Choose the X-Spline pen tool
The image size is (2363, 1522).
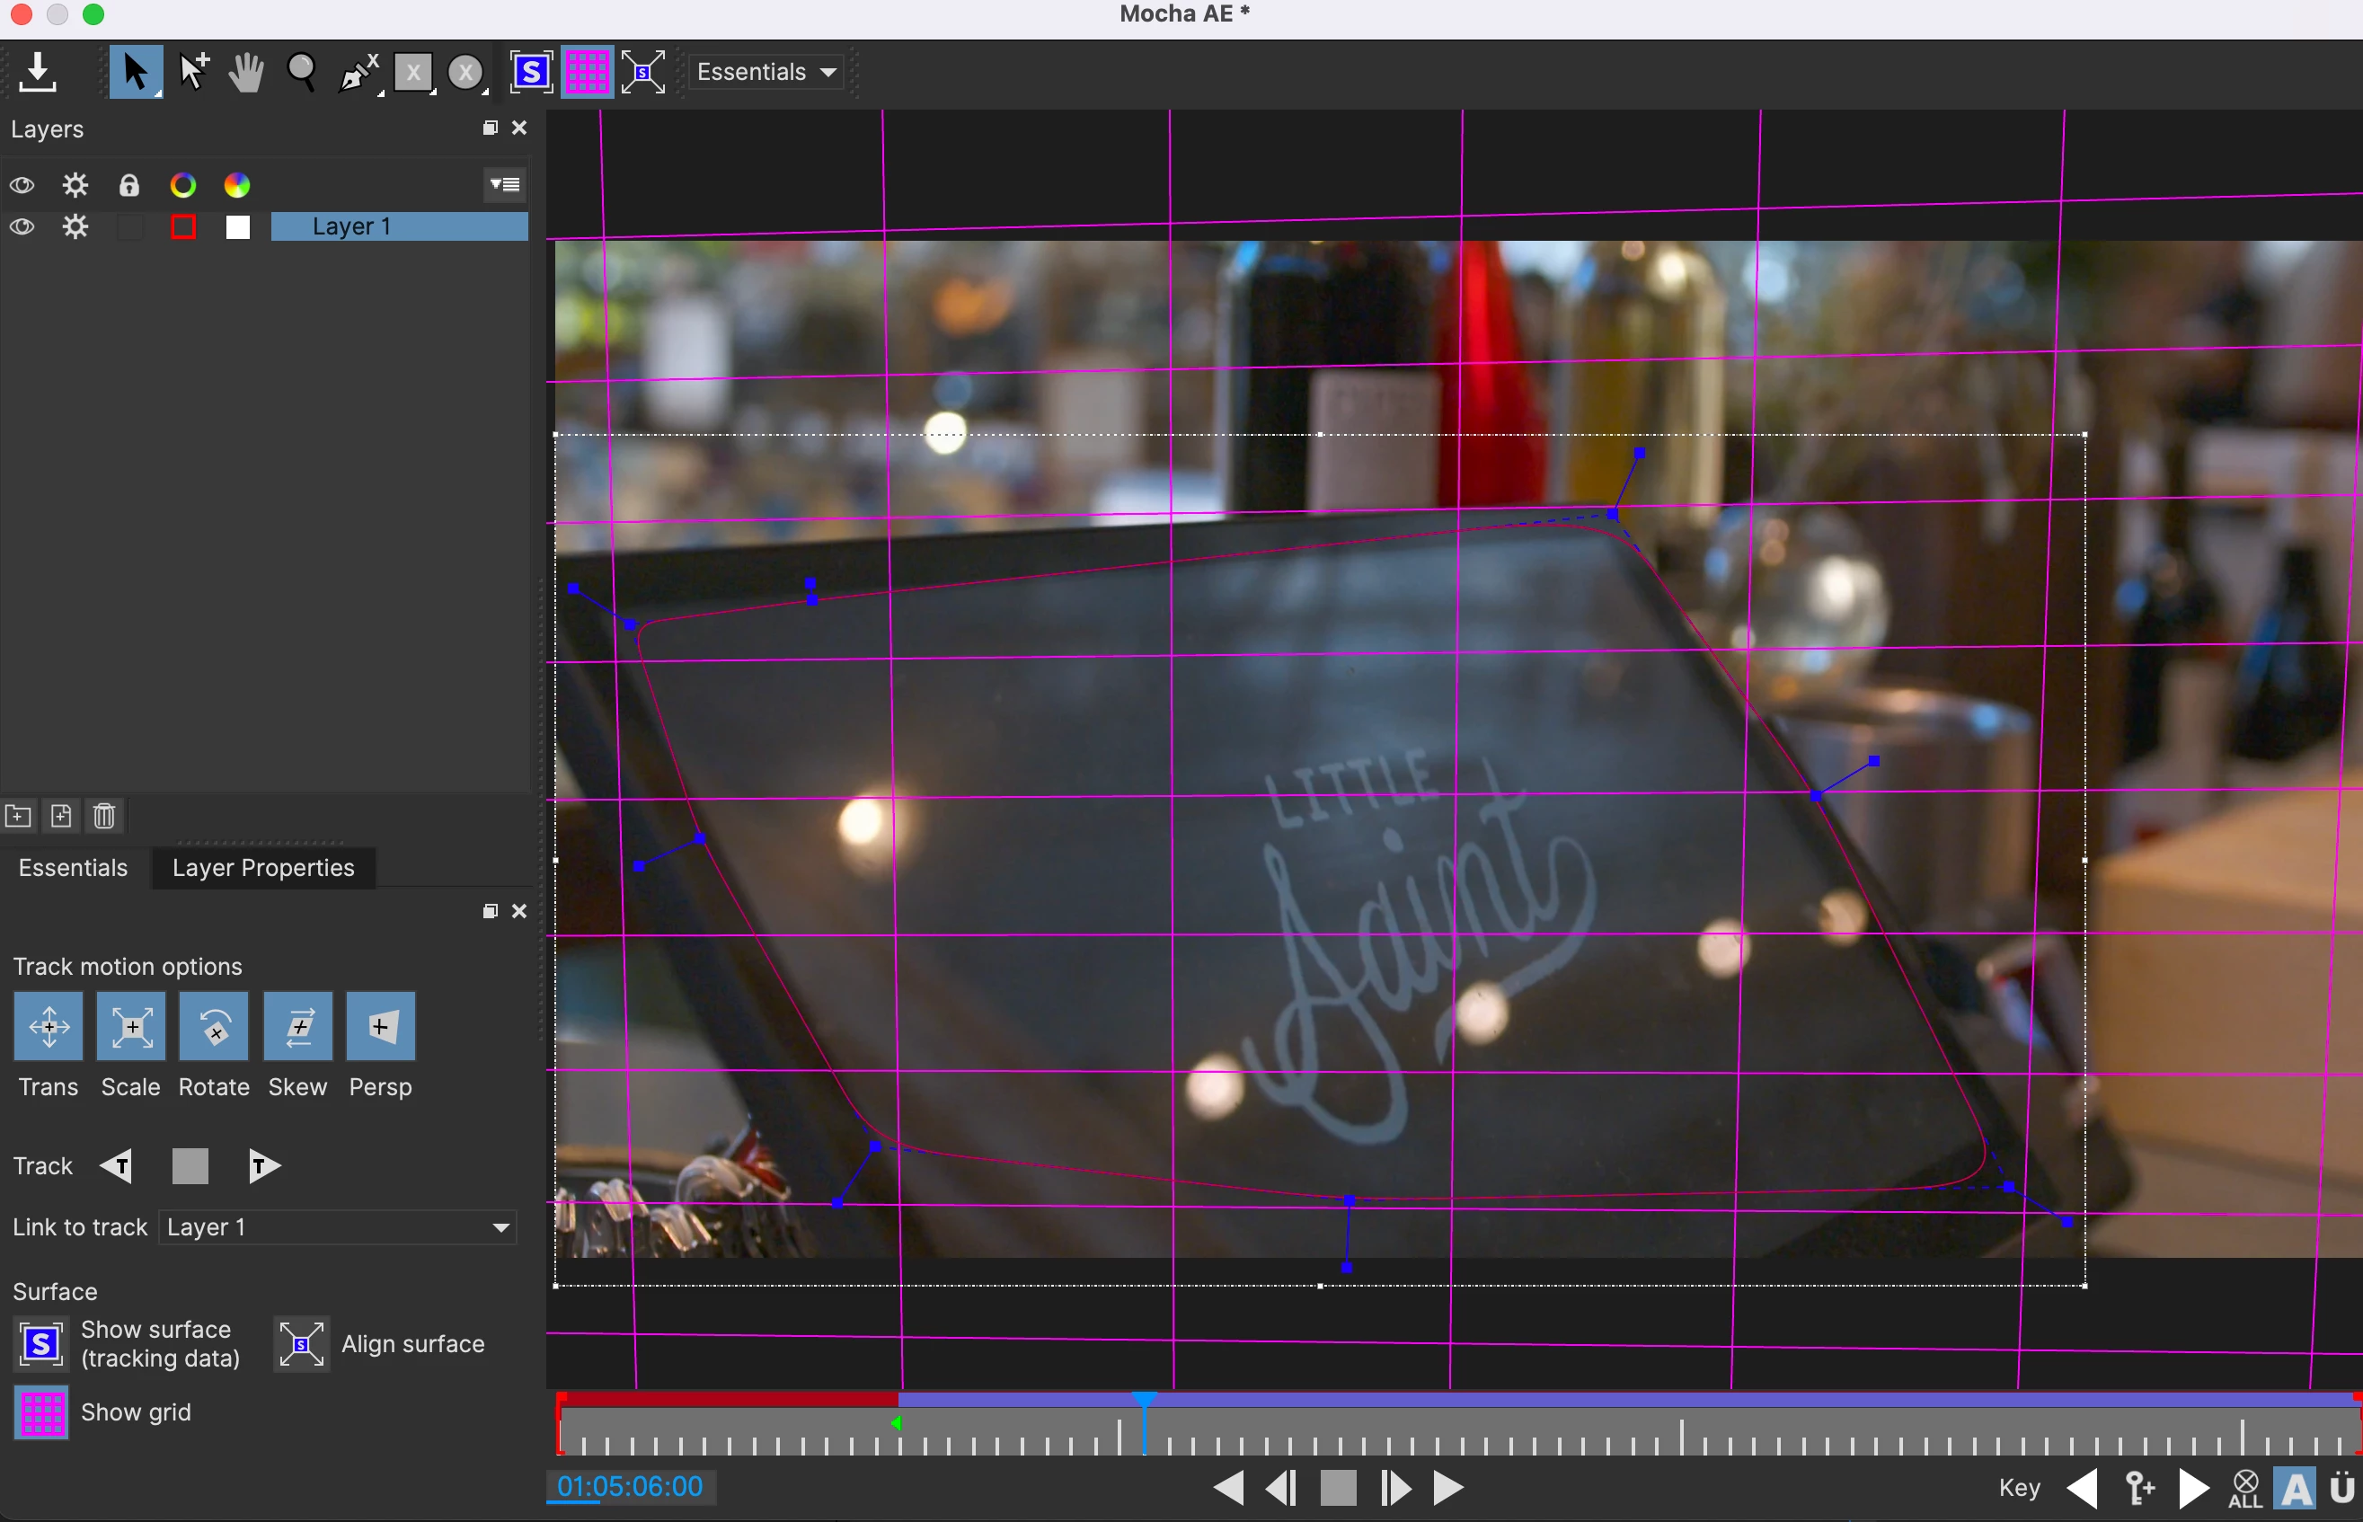point(358,72)
